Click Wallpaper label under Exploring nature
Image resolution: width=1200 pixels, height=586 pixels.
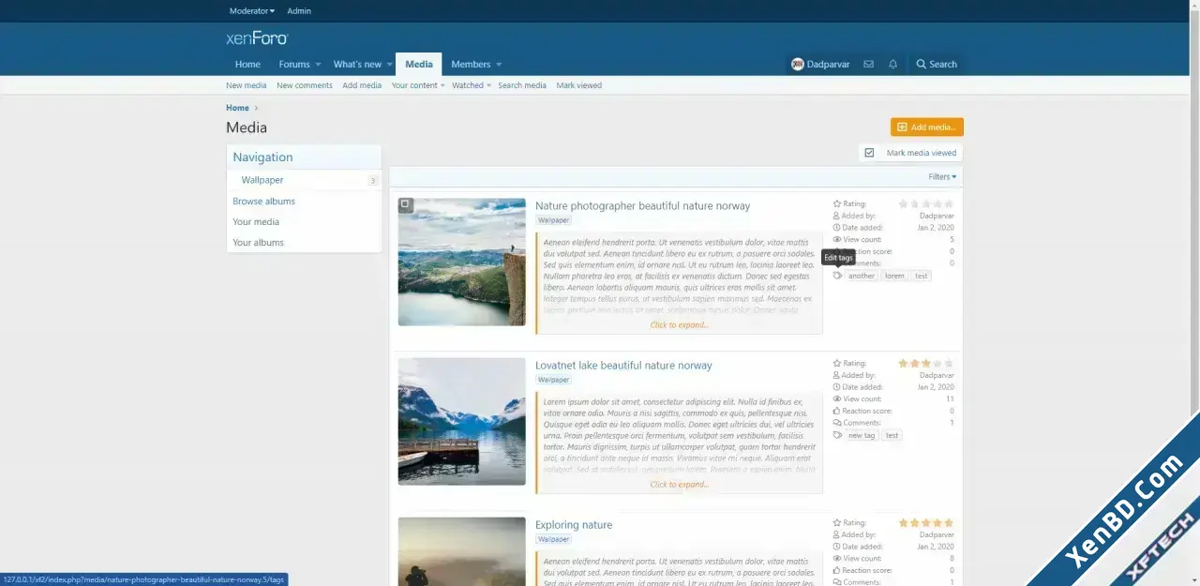click(554, 539)
